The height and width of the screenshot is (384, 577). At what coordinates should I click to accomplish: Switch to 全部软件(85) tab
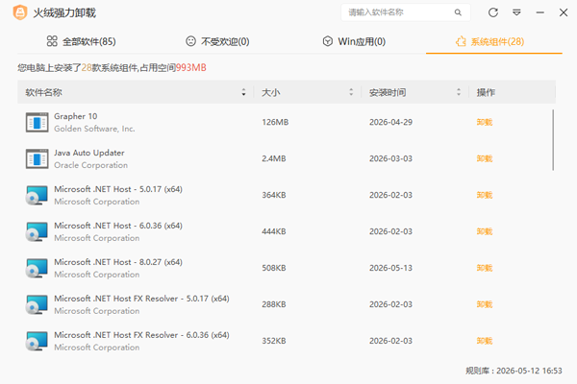[x=82, y=41]
